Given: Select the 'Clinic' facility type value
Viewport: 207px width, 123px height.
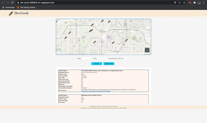Looking at the screenshot, I should [83, 99].
